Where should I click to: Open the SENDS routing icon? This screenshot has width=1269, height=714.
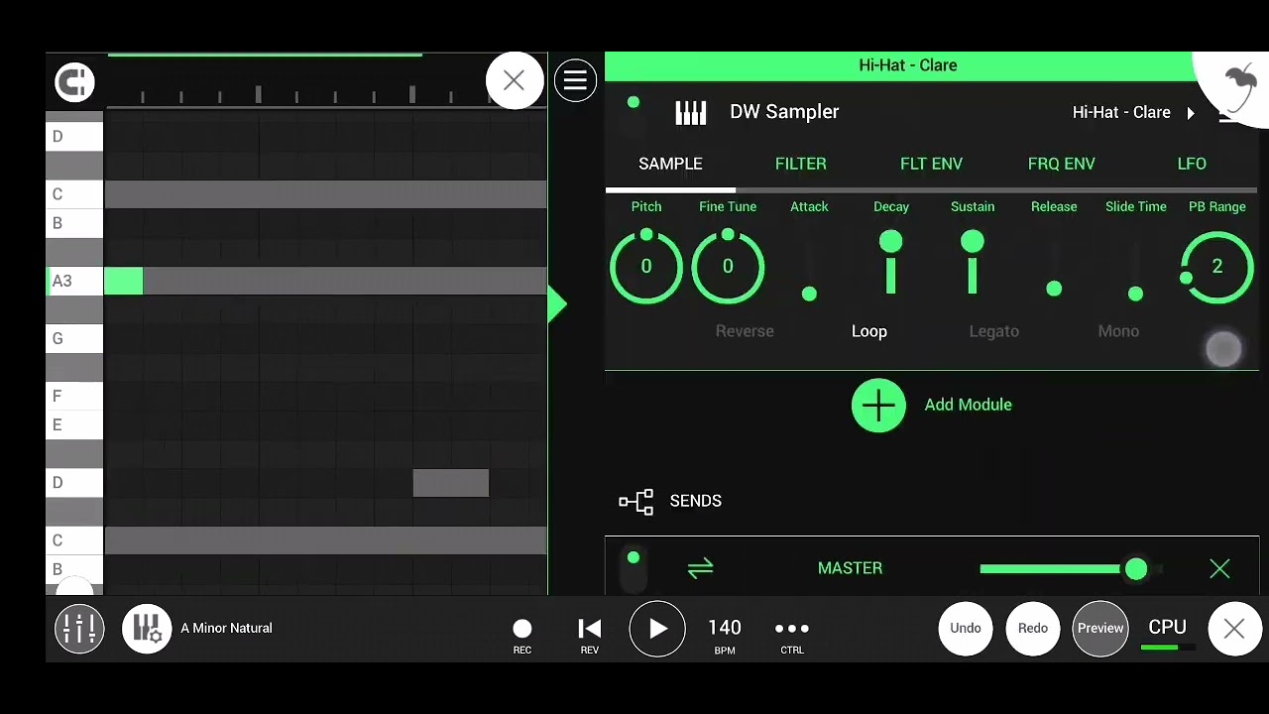636,502
